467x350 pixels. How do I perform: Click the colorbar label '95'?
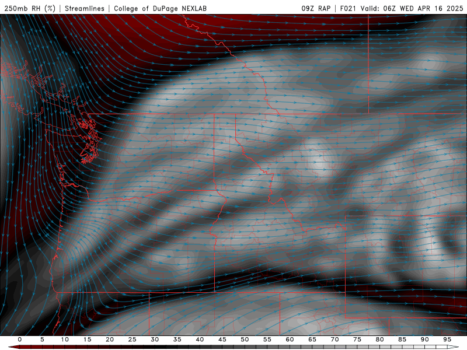(x=447, y=339)
